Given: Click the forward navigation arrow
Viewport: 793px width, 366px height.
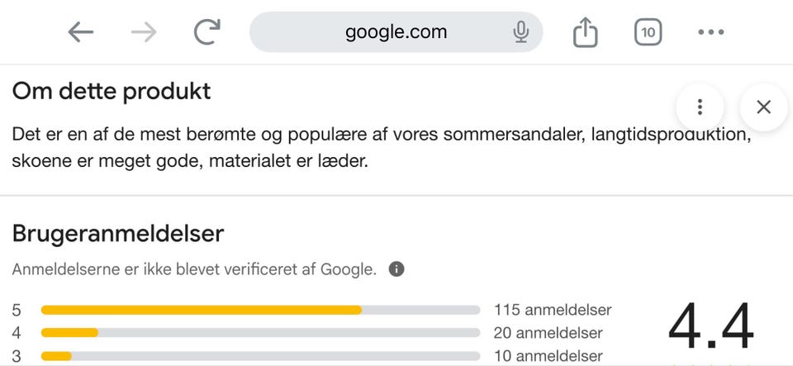Looking at the screenshot, I should [144, 32].
